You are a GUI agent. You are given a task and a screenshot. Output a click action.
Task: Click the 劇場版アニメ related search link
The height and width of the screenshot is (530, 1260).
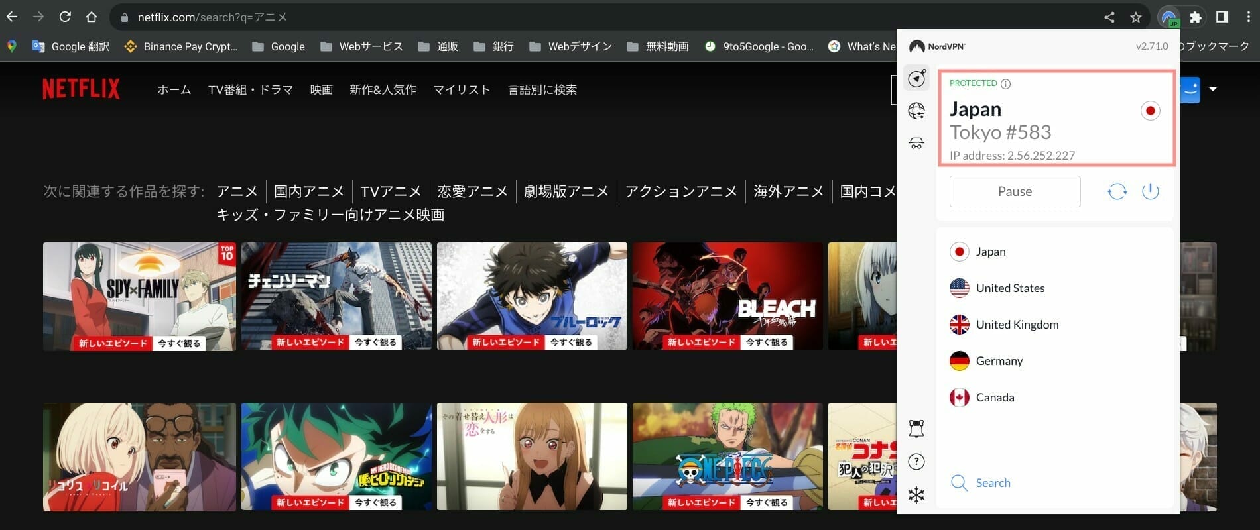coord(566,191)
